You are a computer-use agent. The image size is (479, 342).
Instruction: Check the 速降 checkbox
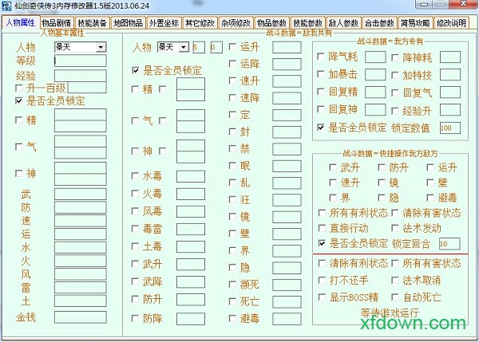click(233, 97)
